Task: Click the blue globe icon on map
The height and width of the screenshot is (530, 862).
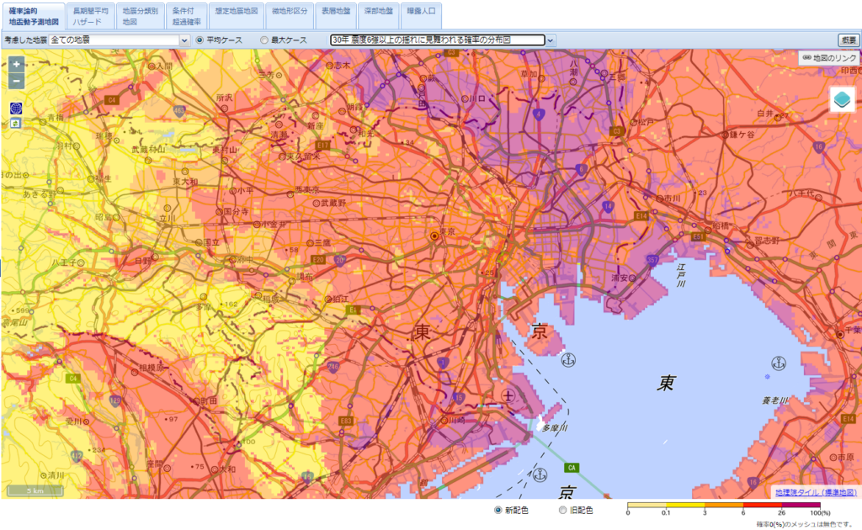Action: coord(16,108)
